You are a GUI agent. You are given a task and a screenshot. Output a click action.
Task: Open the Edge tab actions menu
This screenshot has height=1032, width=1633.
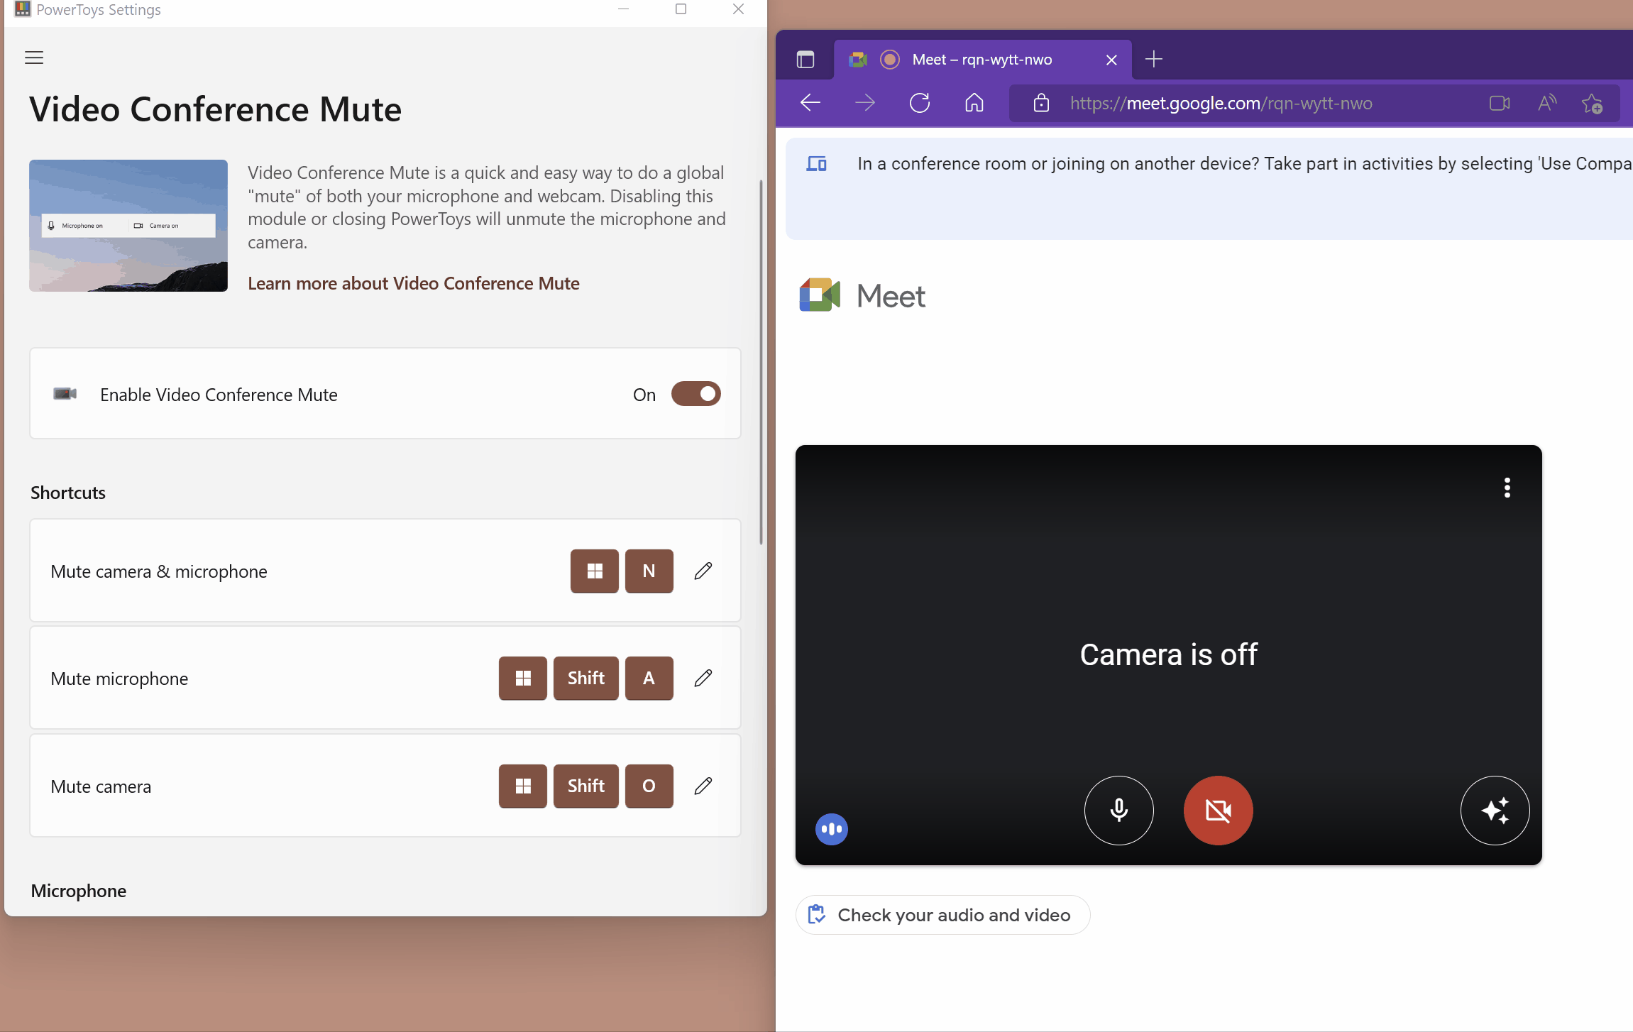[x=805, y=59]
